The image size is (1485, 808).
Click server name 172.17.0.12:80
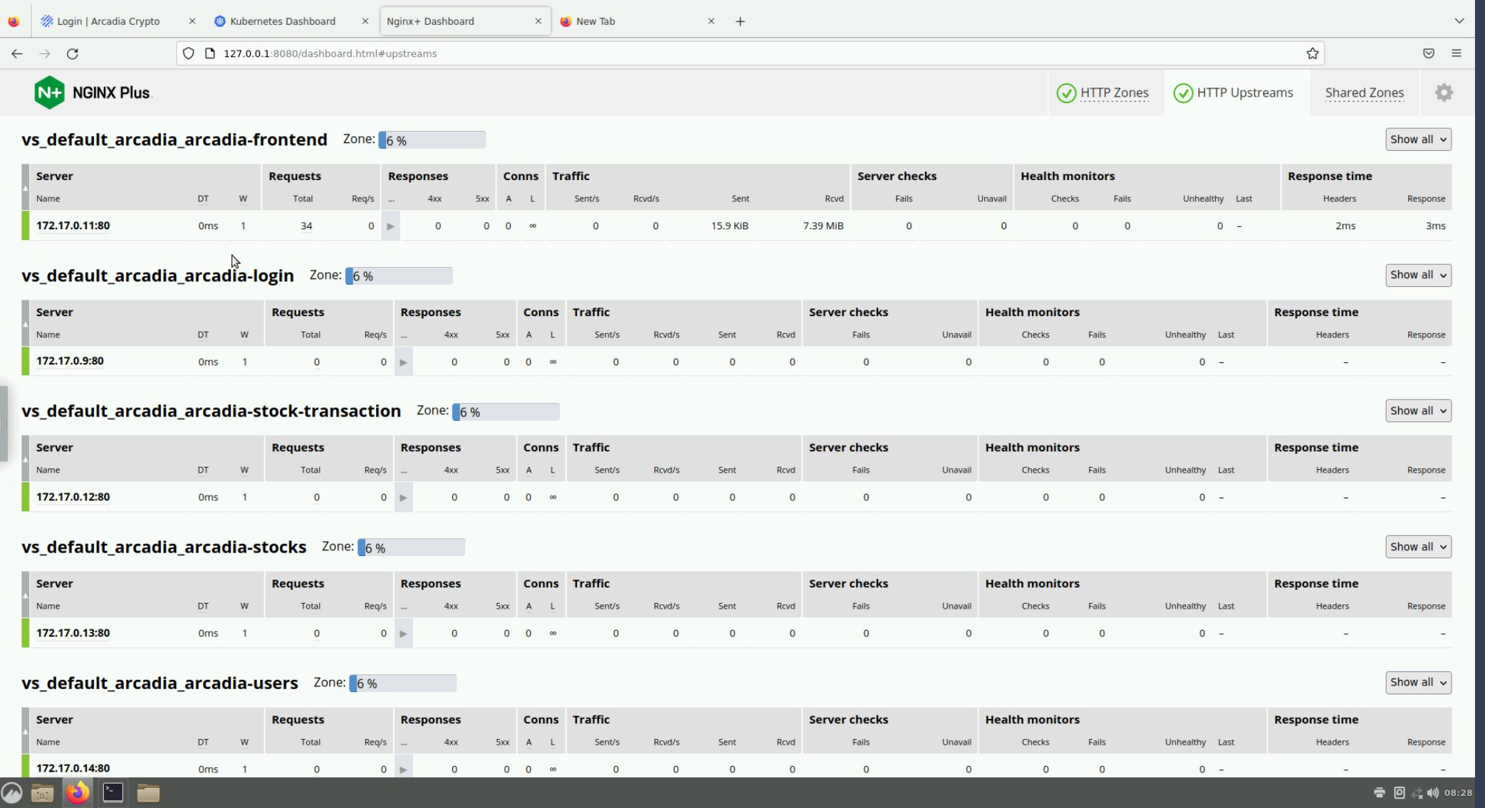point(73,497)
